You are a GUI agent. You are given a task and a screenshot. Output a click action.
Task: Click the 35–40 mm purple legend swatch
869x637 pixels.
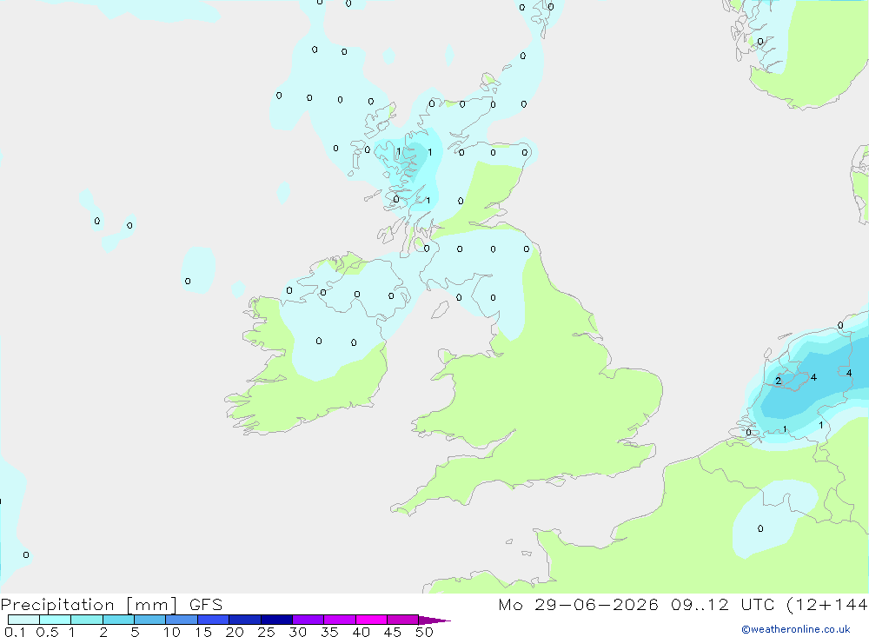point(340,620)
